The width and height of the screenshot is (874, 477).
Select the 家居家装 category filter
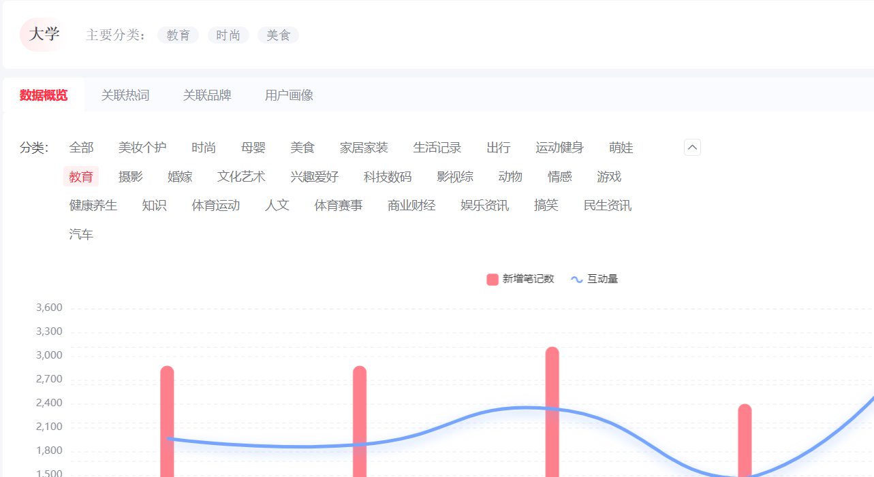click(364, 148)
